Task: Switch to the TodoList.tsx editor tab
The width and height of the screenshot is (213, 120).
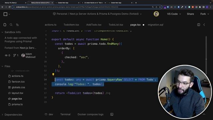Action: [x=116, y=25]
